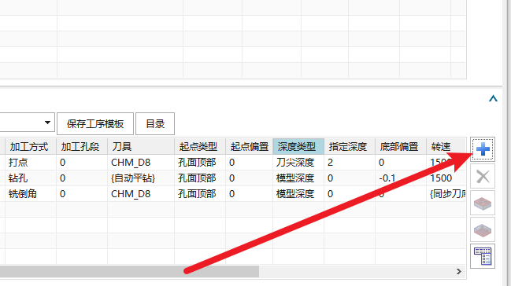Click the 指定深度 column header

pos(350,146)
